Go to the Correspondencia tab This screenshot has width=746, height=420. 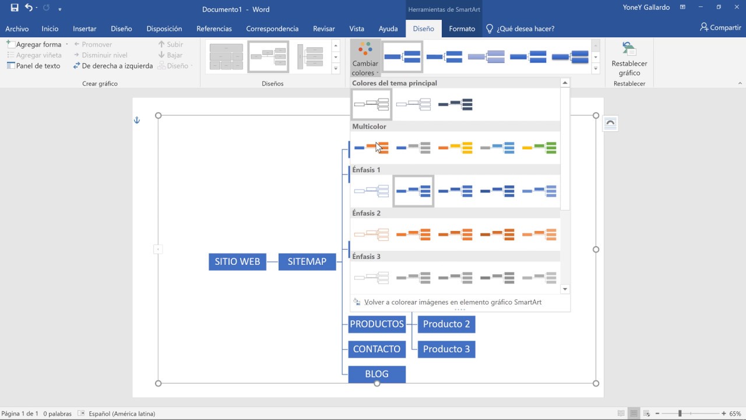tap(272, 29)
